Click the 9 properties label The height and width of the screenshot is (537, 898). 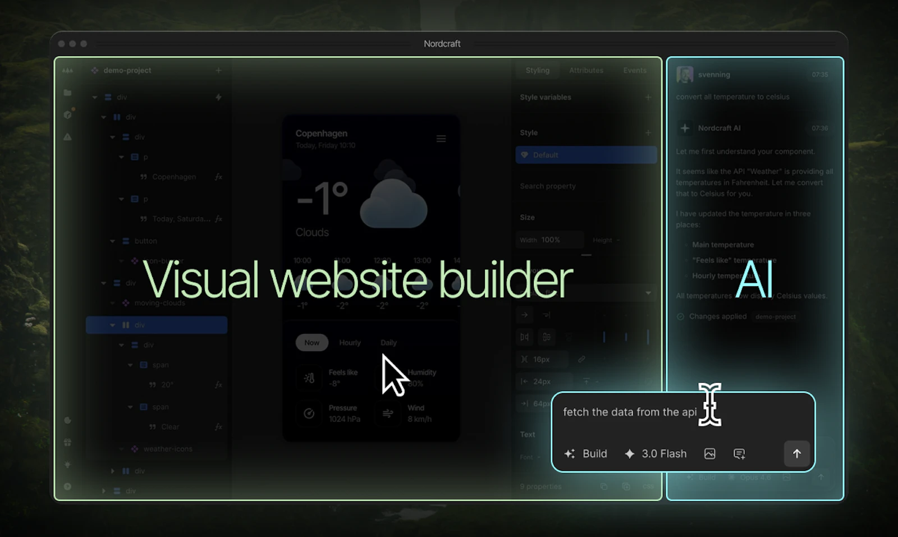(x=540, y=486)
